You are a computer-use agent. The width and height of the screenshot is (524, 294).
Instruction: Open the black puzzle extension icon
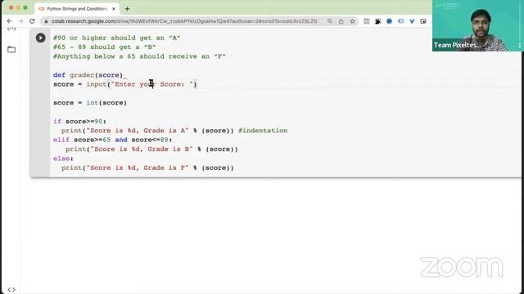tap(378, 21)
